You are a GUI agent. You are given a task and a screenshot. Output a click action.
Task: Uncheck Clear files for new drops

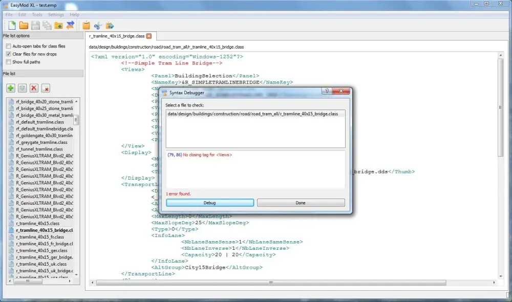tap(8, 54)
